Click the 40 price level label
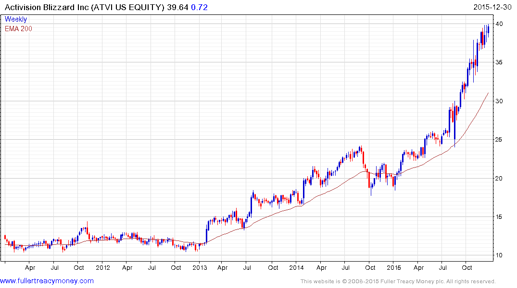 tap(499, 24)
